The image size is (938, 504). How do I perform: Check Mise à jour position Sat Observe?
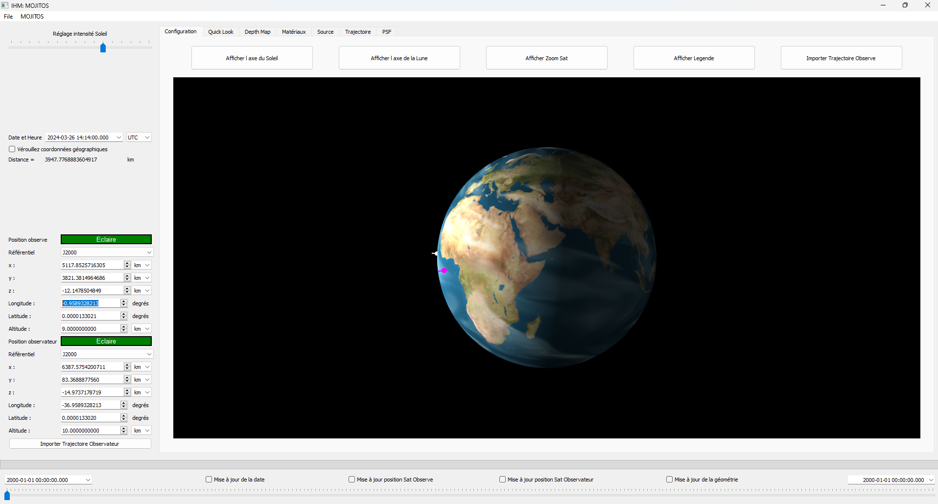point(352,480)
